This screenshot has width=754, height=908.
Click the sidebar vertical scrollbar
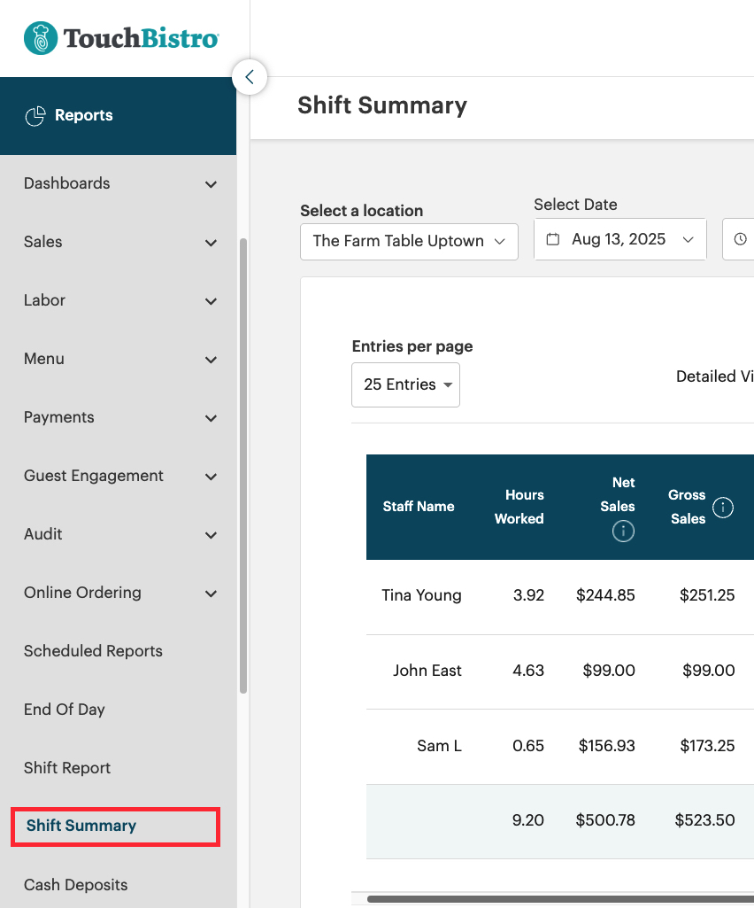[243, 465]
